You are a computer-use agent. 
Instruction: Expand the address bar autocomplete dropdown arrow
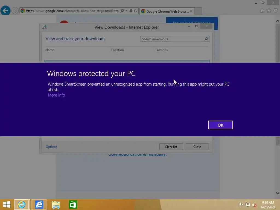click(126, 11)
